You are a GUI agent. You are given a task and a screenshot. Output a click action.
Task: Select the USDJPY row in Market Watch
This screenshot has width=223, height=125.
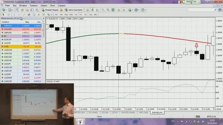[21, 64]
